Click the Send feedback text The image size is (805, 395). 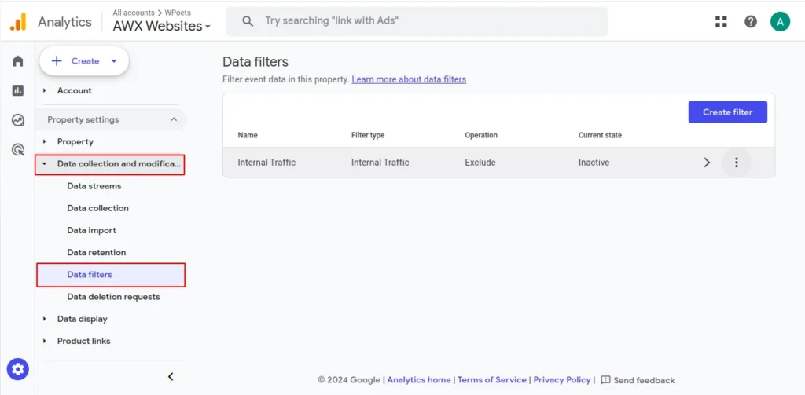click(x=644, y=380)
